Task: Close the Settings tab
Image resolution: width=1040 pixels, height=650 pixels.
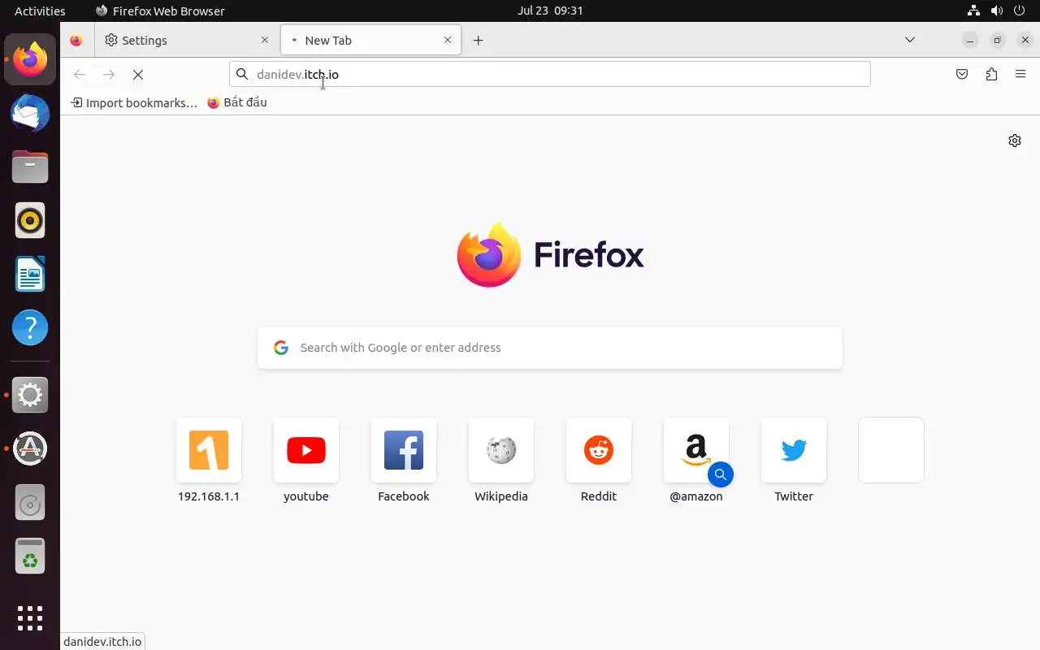Action: coord(264,41)
